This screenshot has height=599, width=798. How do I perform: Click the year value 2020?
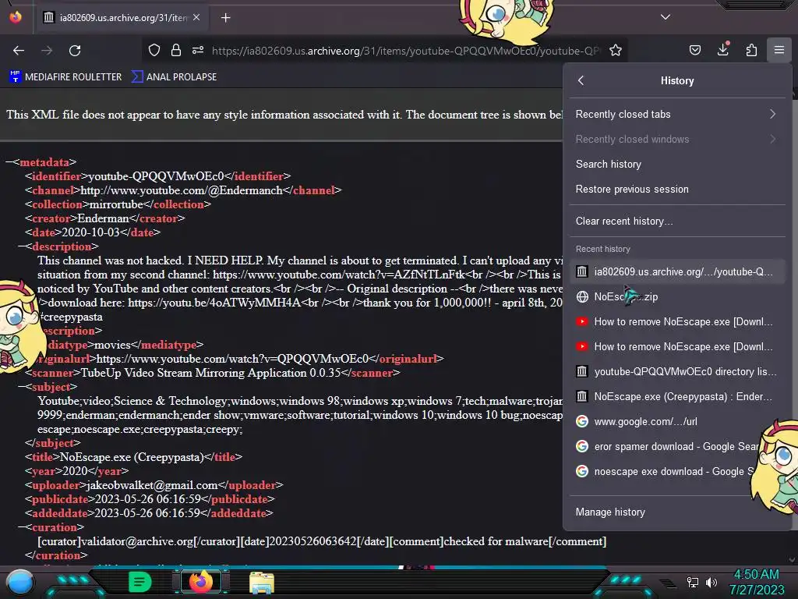click(75, 471)
